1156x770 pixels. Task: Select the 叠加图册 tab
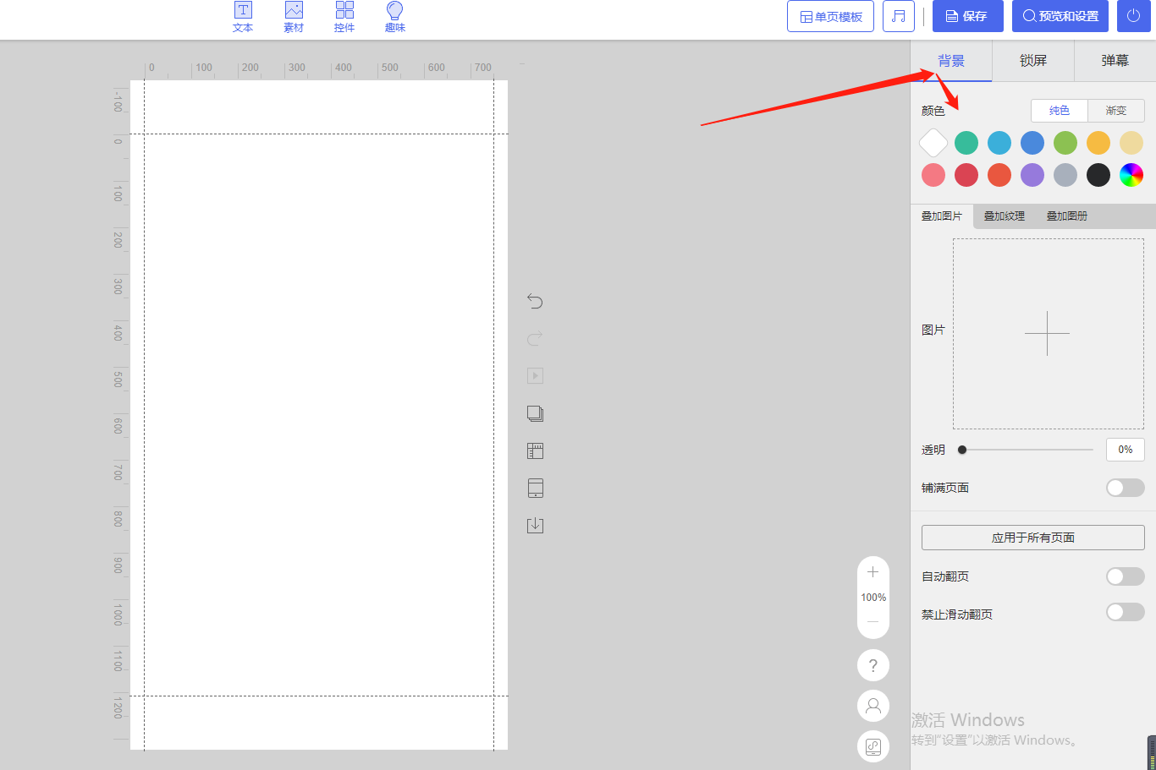[x=1067, y=216]
